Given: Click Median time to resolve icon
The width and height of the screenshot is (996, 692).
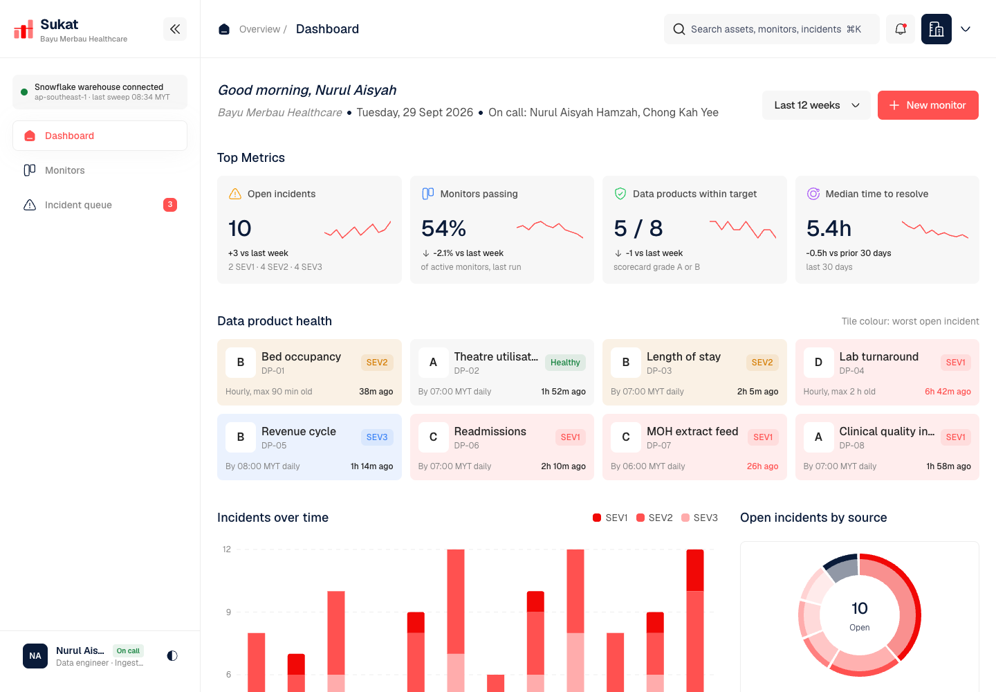Looking at the screenshot, I should point(813,194).
